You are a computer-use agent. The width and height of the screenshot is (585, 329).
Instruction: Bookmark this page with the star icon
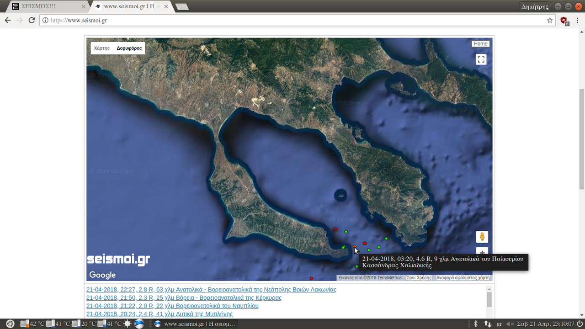pyautogui.click(x=550, y=20)
